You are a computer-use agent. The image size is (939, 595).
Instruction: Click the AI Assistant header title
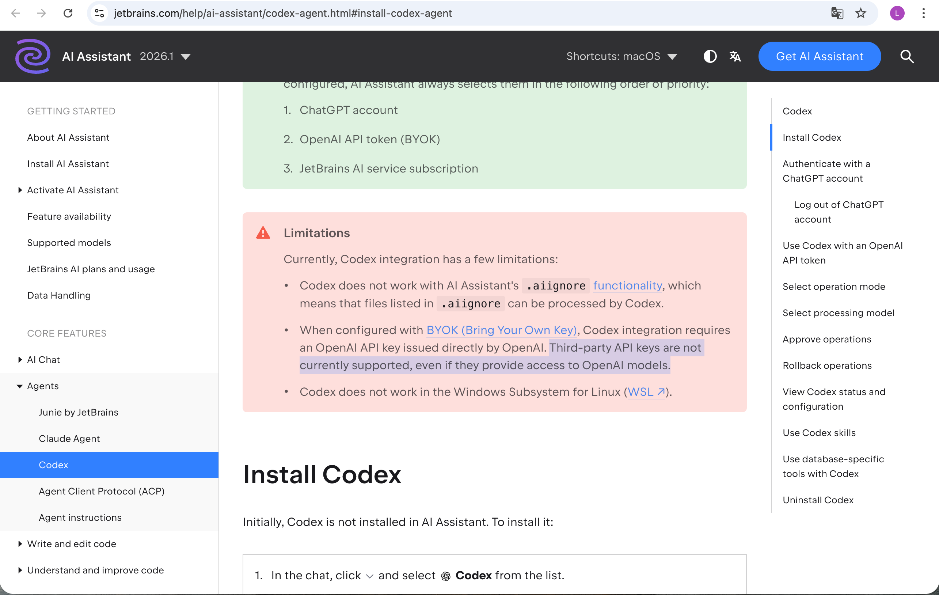(x=96, y=56)
